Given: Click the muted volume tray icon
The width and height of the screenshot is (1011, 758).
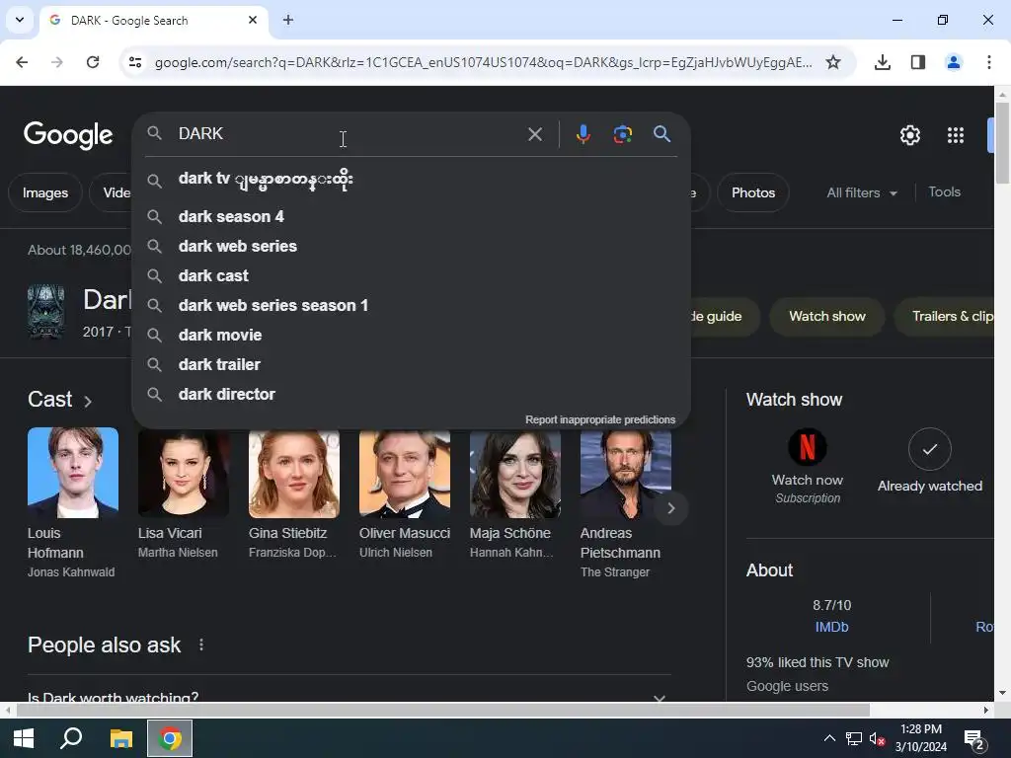Looking at the screenshot, I should pos(876,738).
